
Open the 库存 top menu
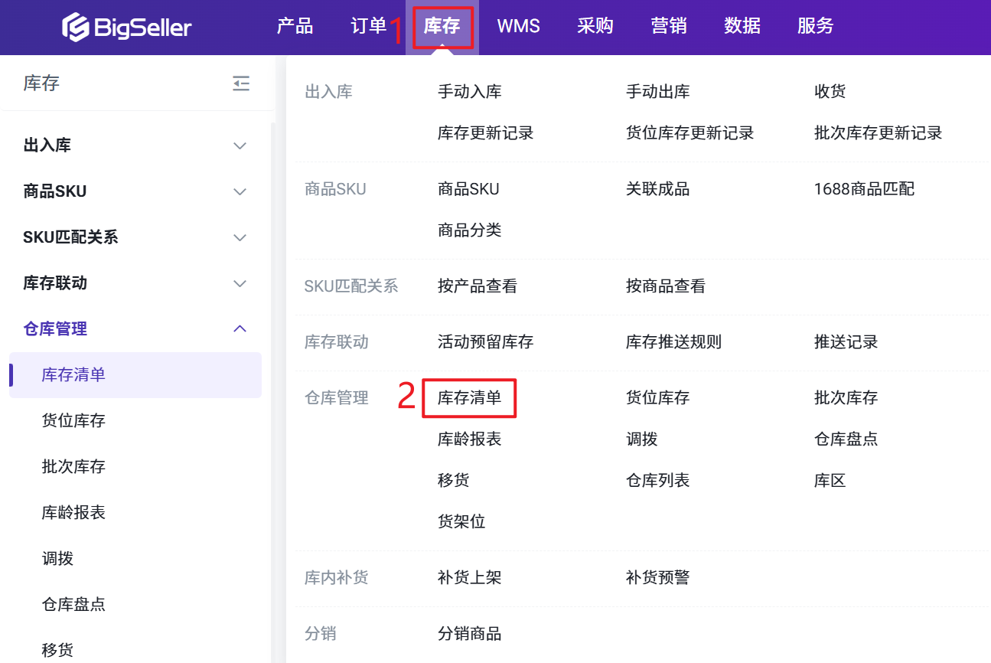[x=442, y=26]
